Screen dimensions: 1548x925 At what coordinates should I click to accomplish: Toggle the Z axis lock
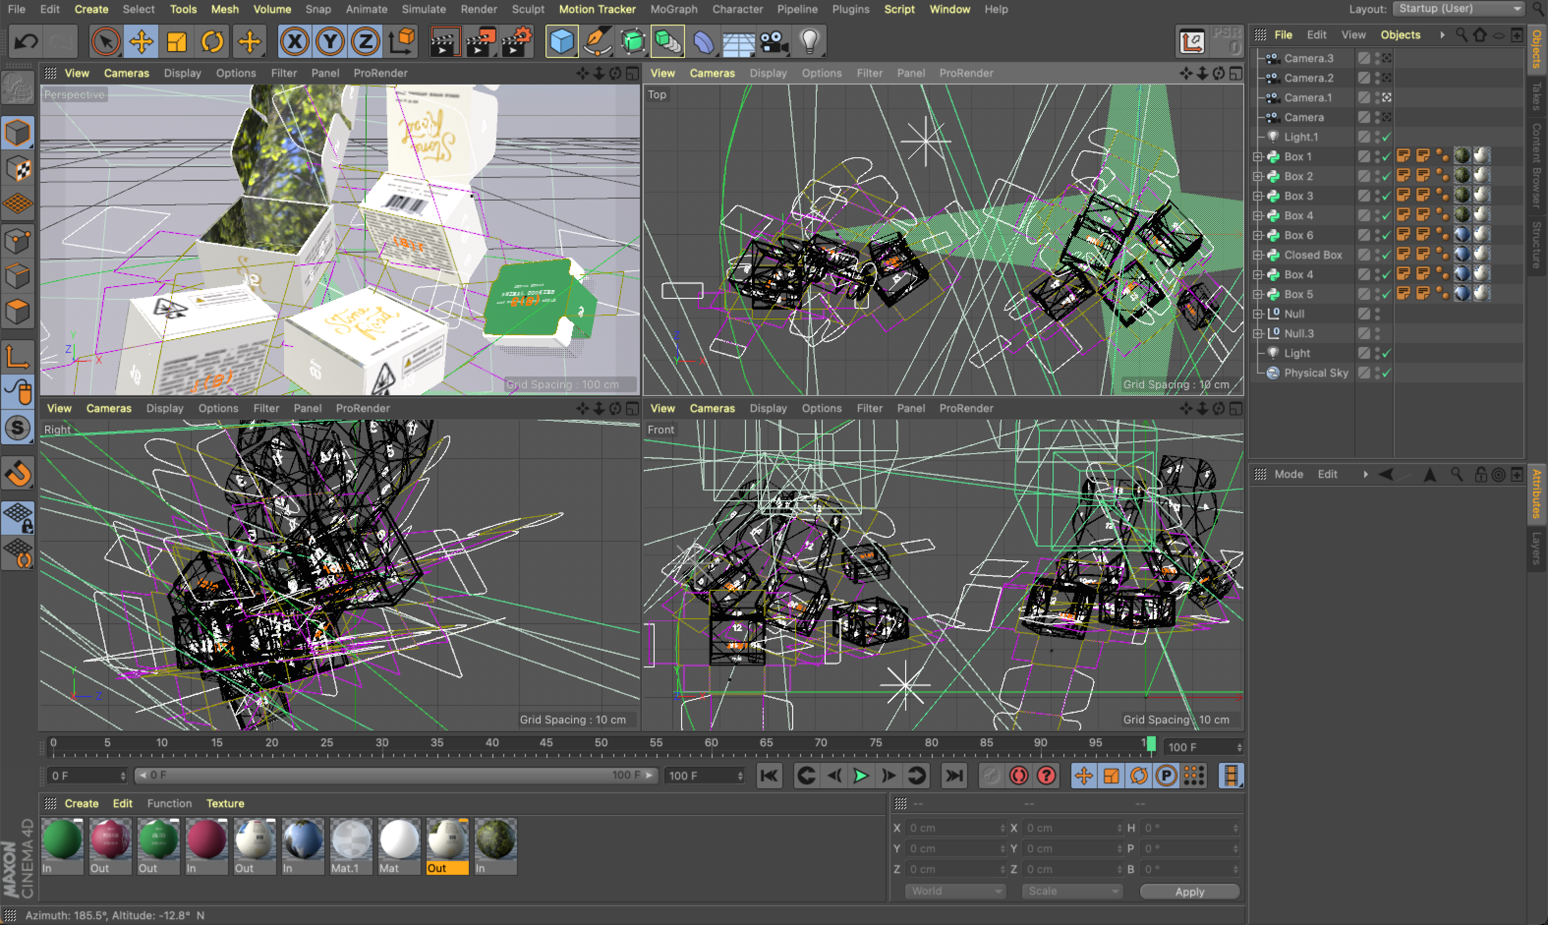(365, 42)
